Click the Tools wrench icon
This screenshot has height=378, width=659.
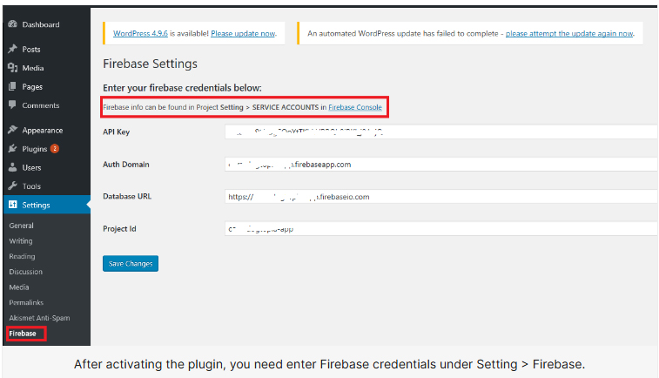coord(12,186)
